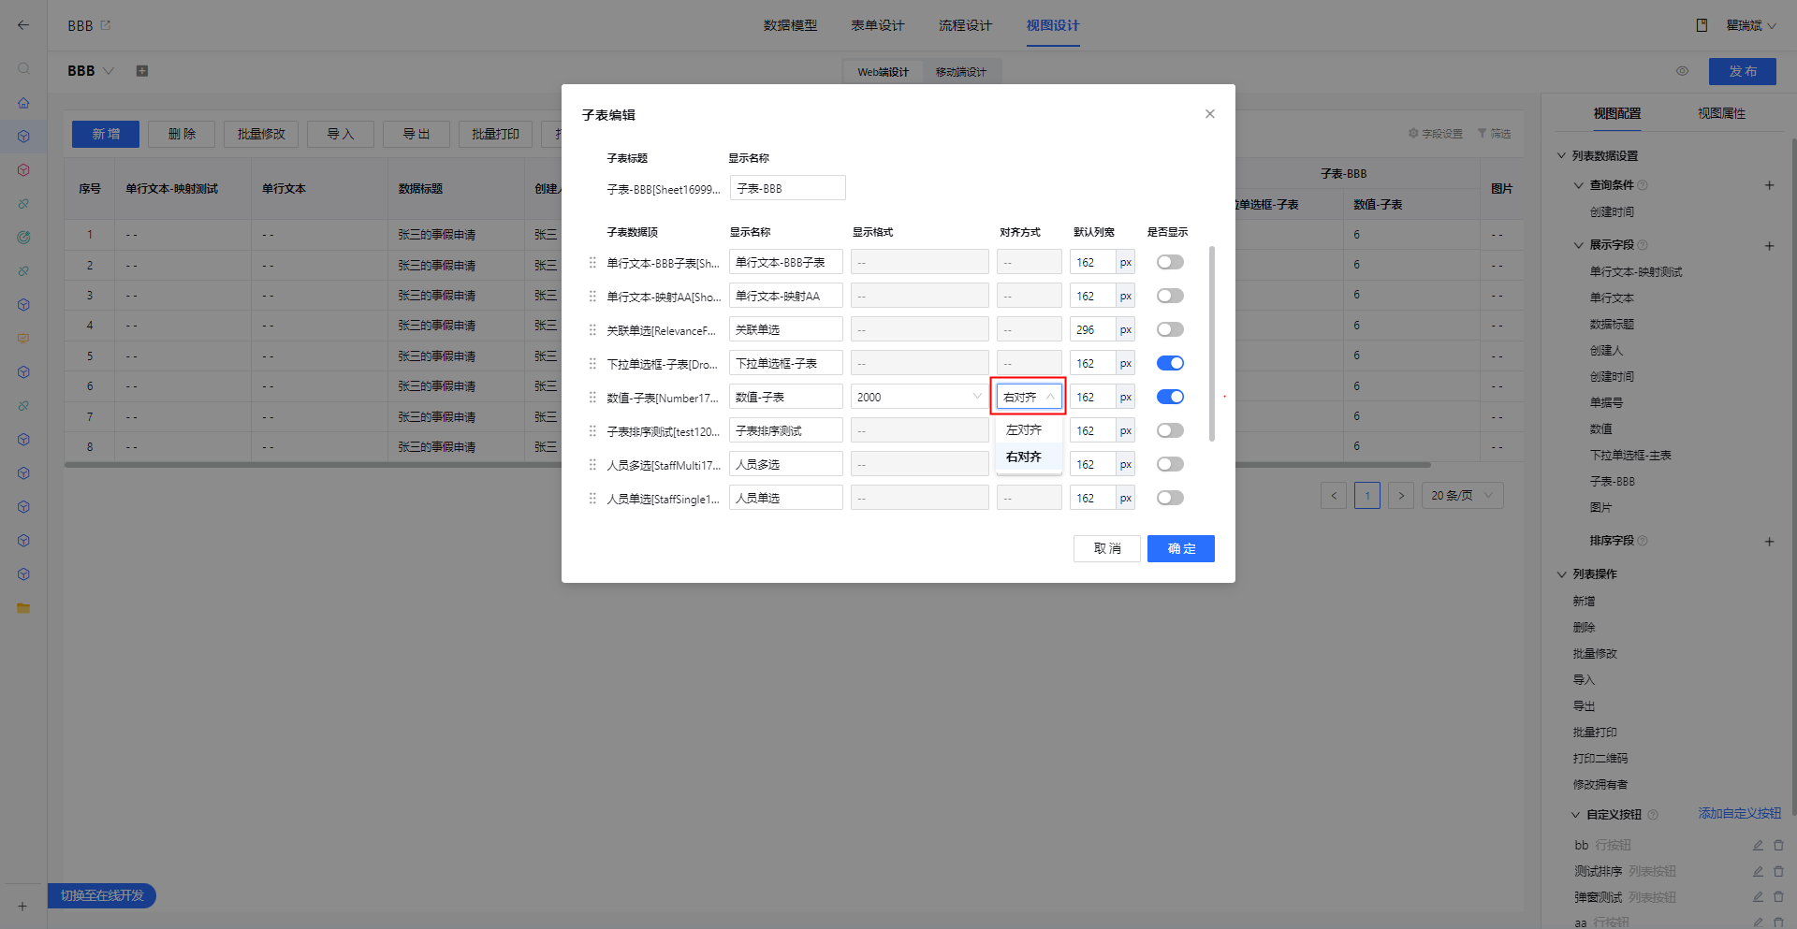Enable display for 子表排序测试 row
The image size is (1797, 929).
pos(1170,431)
